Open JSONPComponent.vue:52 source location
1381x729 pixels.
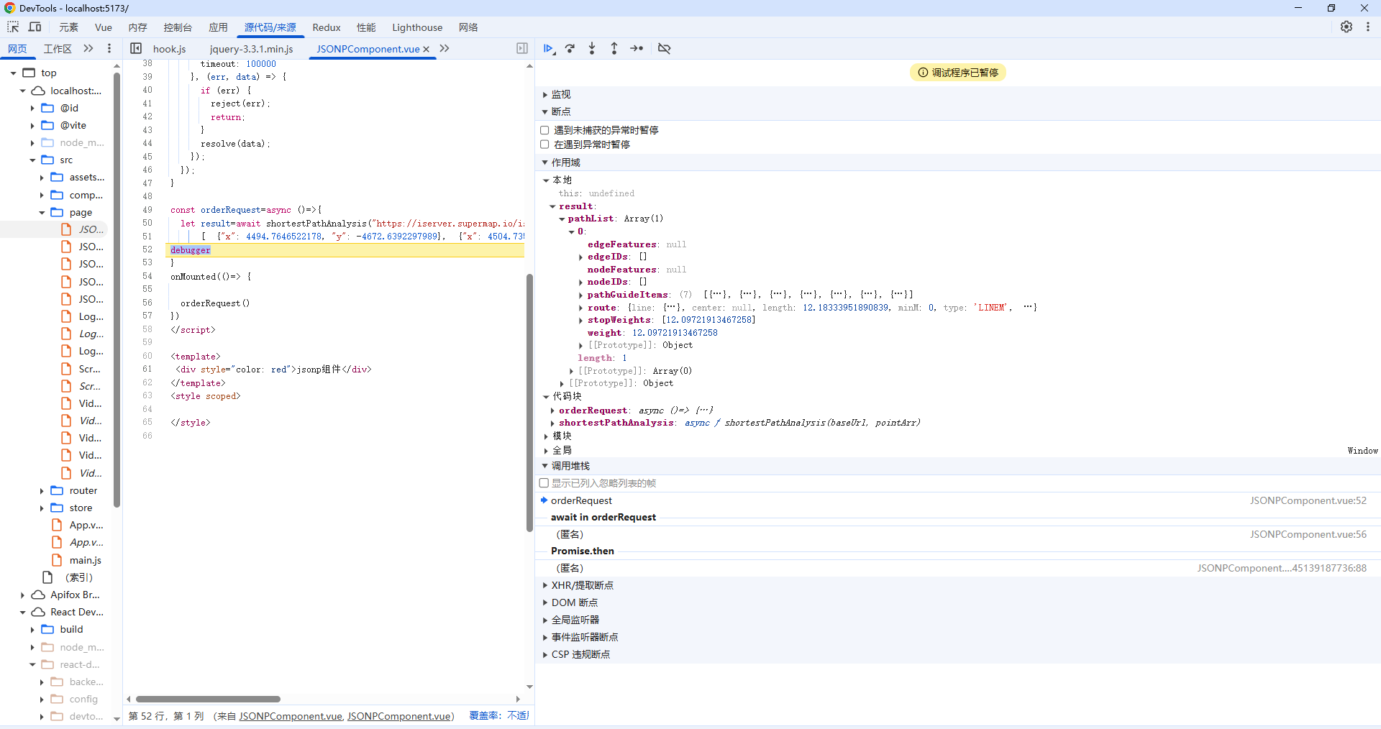[1308, 500]
